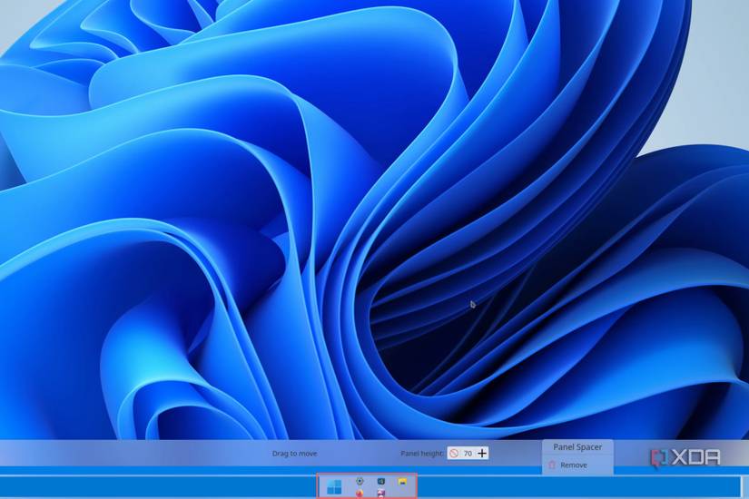Click the Panel Spacer title

click(577, 447)
